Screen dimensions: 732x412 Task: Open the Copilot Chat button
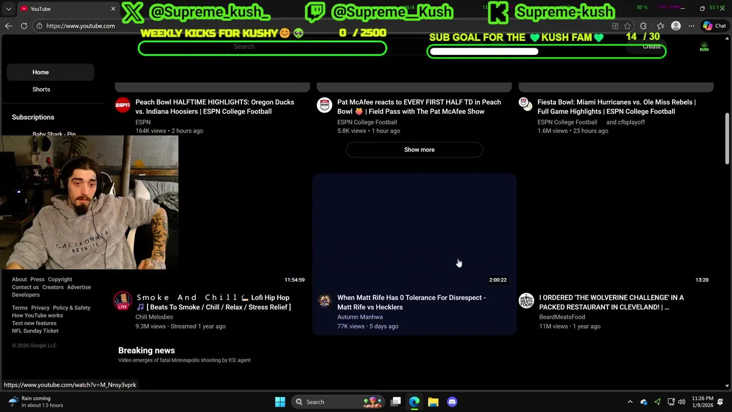pyautogui.click(x=715, y=26)
